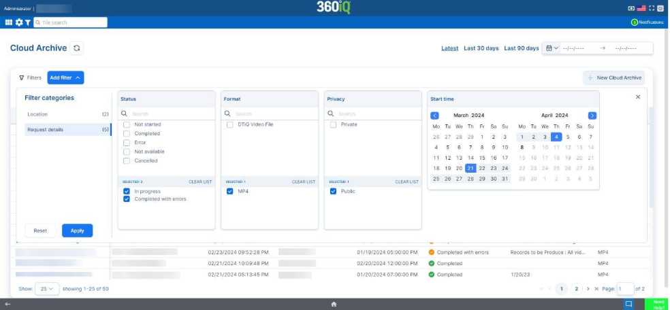Close the filter panel with X
The height and width of the screenshot is (310, 670).
(637, 97)
